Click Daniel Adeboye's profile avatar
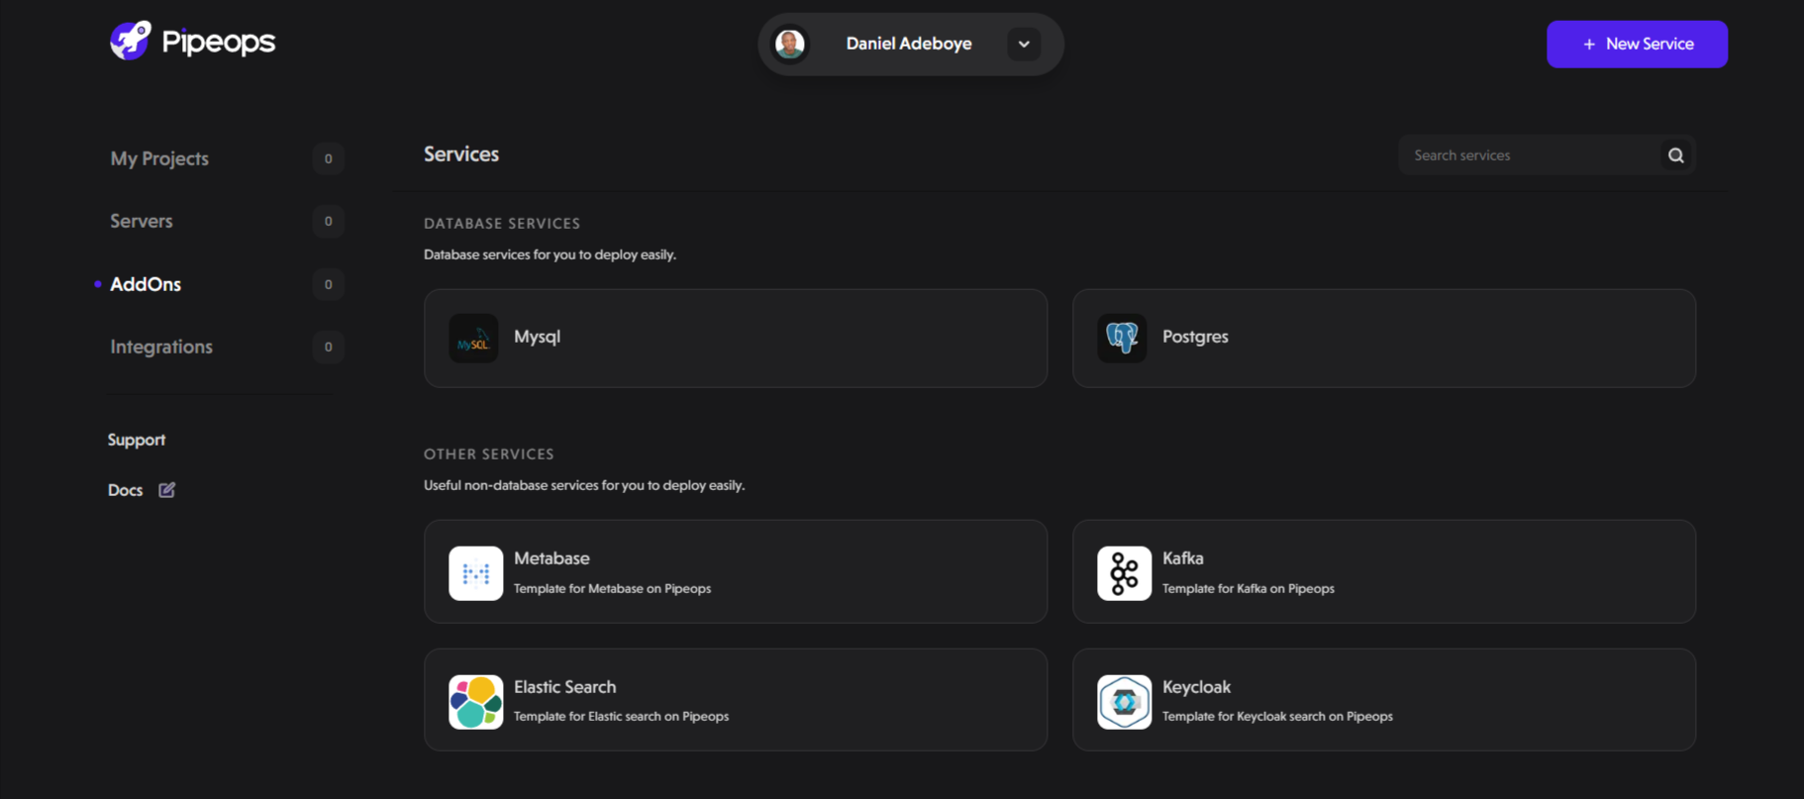Image resolution: width=1804 pixels, height=799 pixels. [x=790, y=44]
